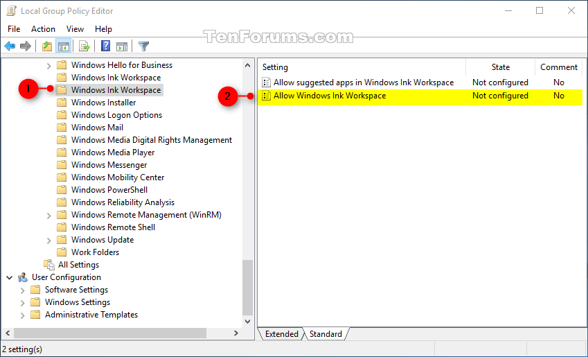Click the folder icon next to Windows Installer
588x357 pixels.
[62, 102]
